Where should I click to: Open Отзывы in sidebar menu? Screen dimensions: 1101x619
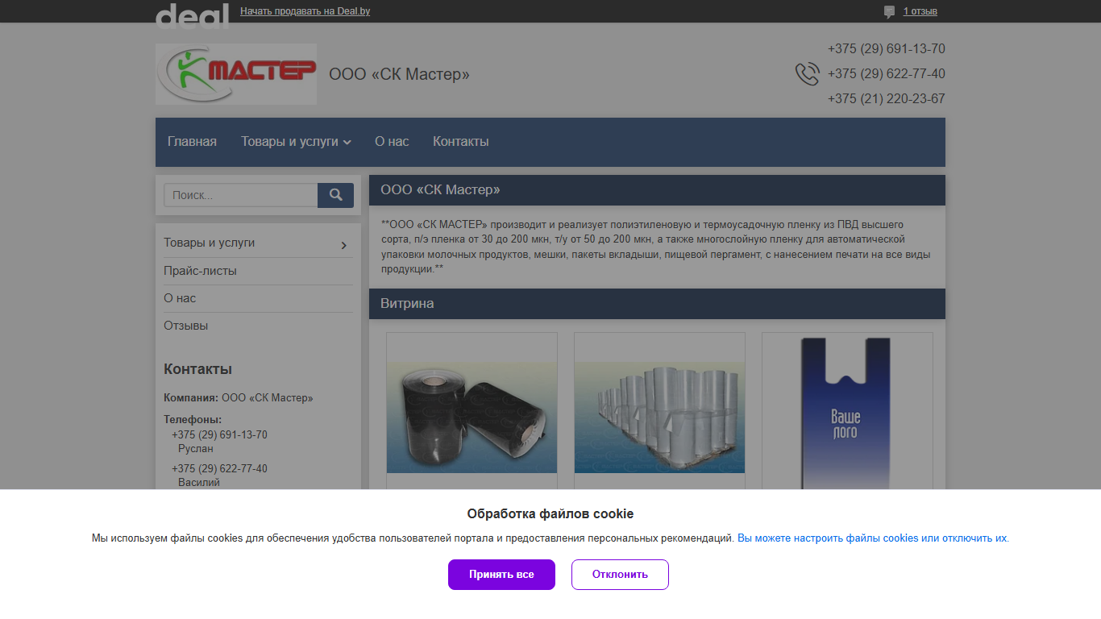(185, 326)
